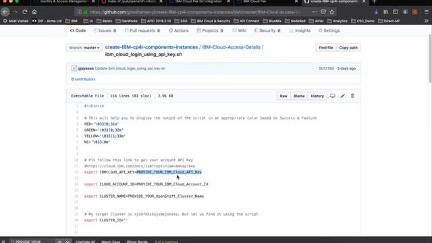The width and height of the screenshot is (432, 243).
Task: Go to next find match
Action: click(x=67, y=241)
